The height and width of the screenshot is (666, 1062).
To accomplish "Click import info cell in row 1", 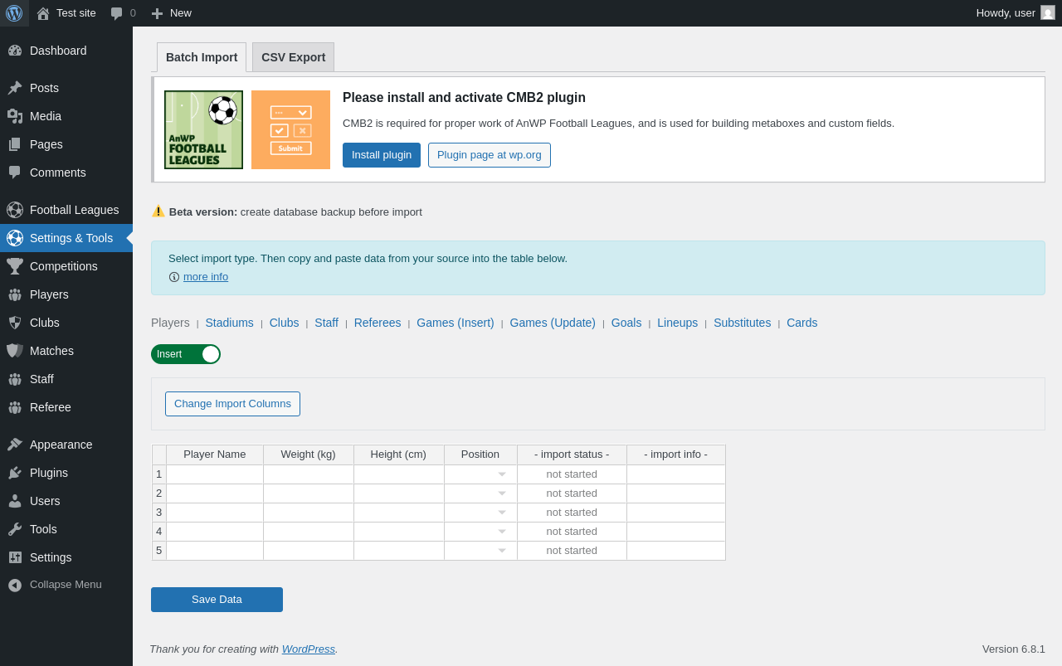I will click(x=676, y=474).
